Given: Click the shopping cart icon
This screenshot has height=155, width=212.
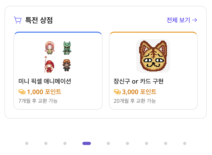Looking at the screenshot, I should pyautogui.click(x=17, y=20).
